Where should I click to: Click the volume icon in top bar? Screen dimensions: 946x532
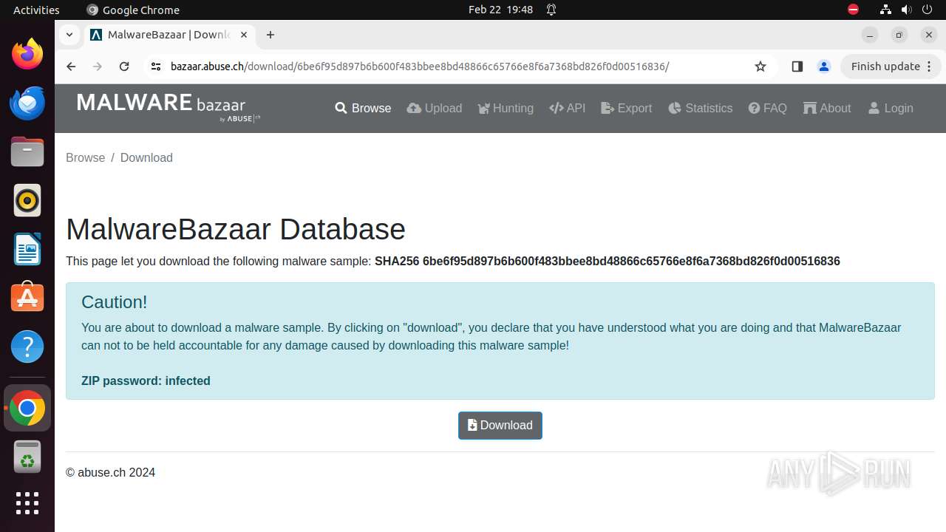[x=906, y=10]
